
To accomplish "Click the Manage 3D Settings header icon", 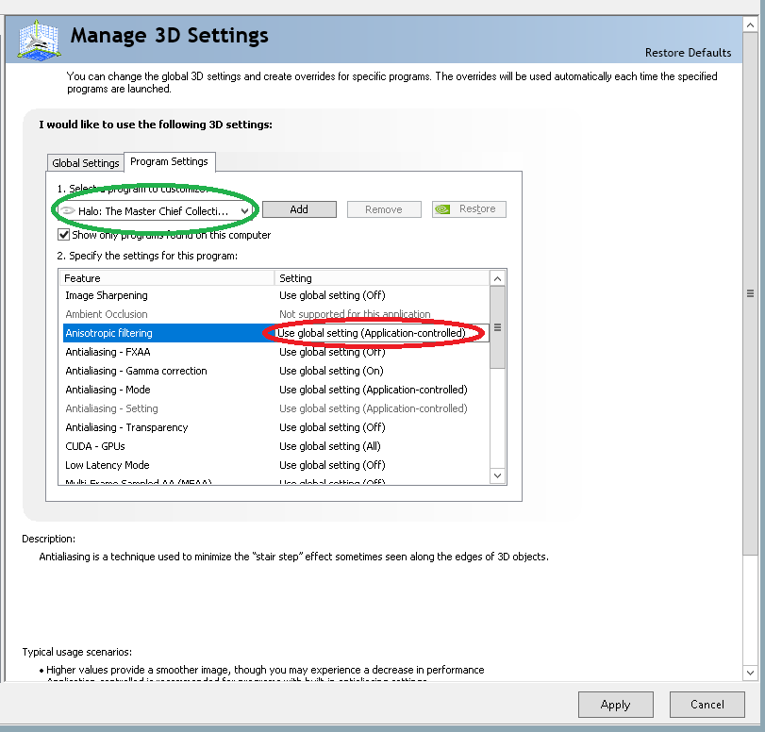I will pos(34,37).
